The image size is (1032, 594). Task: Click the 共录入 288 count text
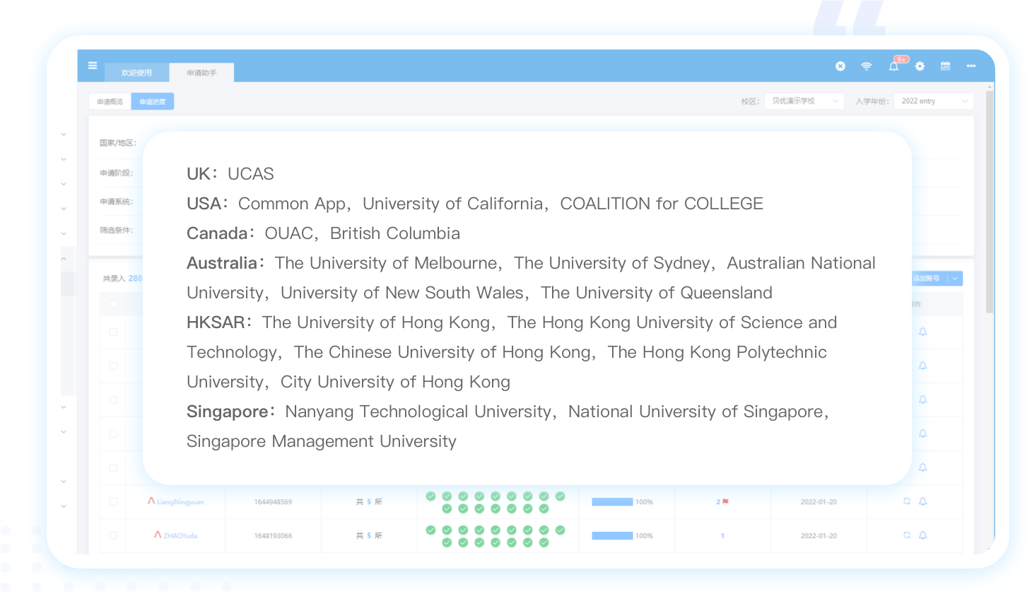pyautogui.click(x=123, y=279)
